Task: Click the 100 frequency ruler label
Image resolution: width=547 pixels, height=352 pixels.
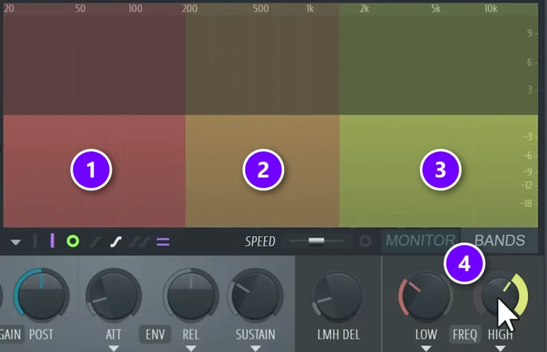Action: [135, 9]
